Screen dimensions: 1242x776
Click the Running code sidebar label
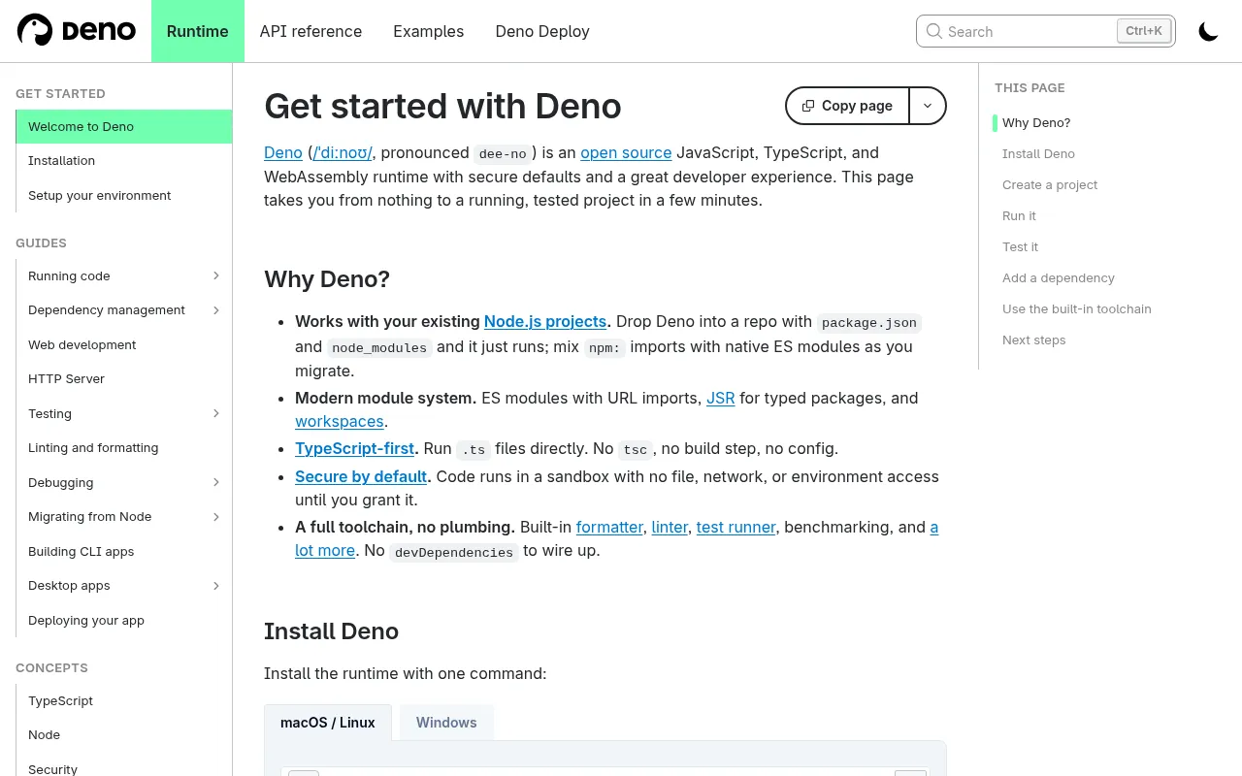tap(69, 275)
